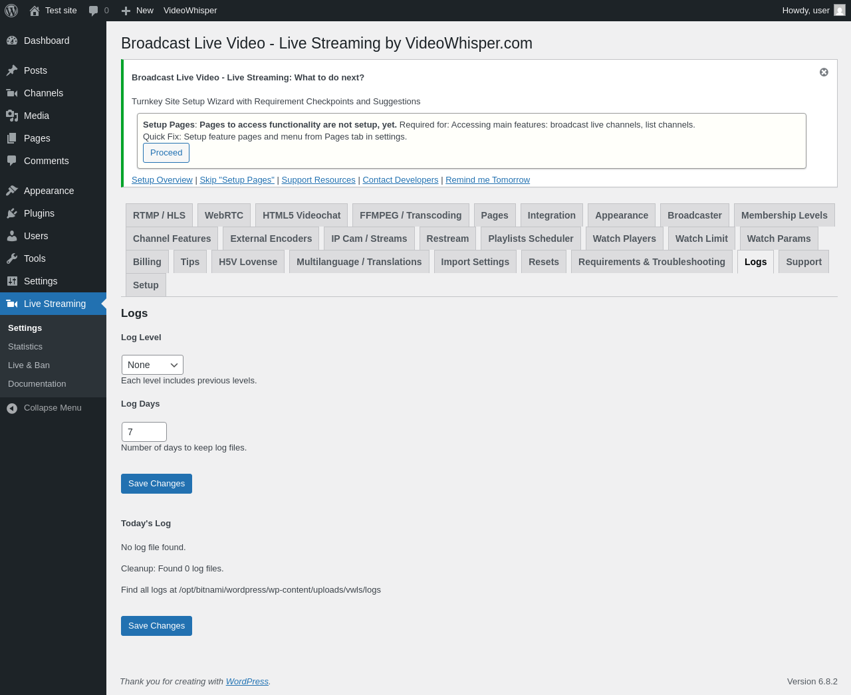Open Statistics submenu item

coord(25,347)
